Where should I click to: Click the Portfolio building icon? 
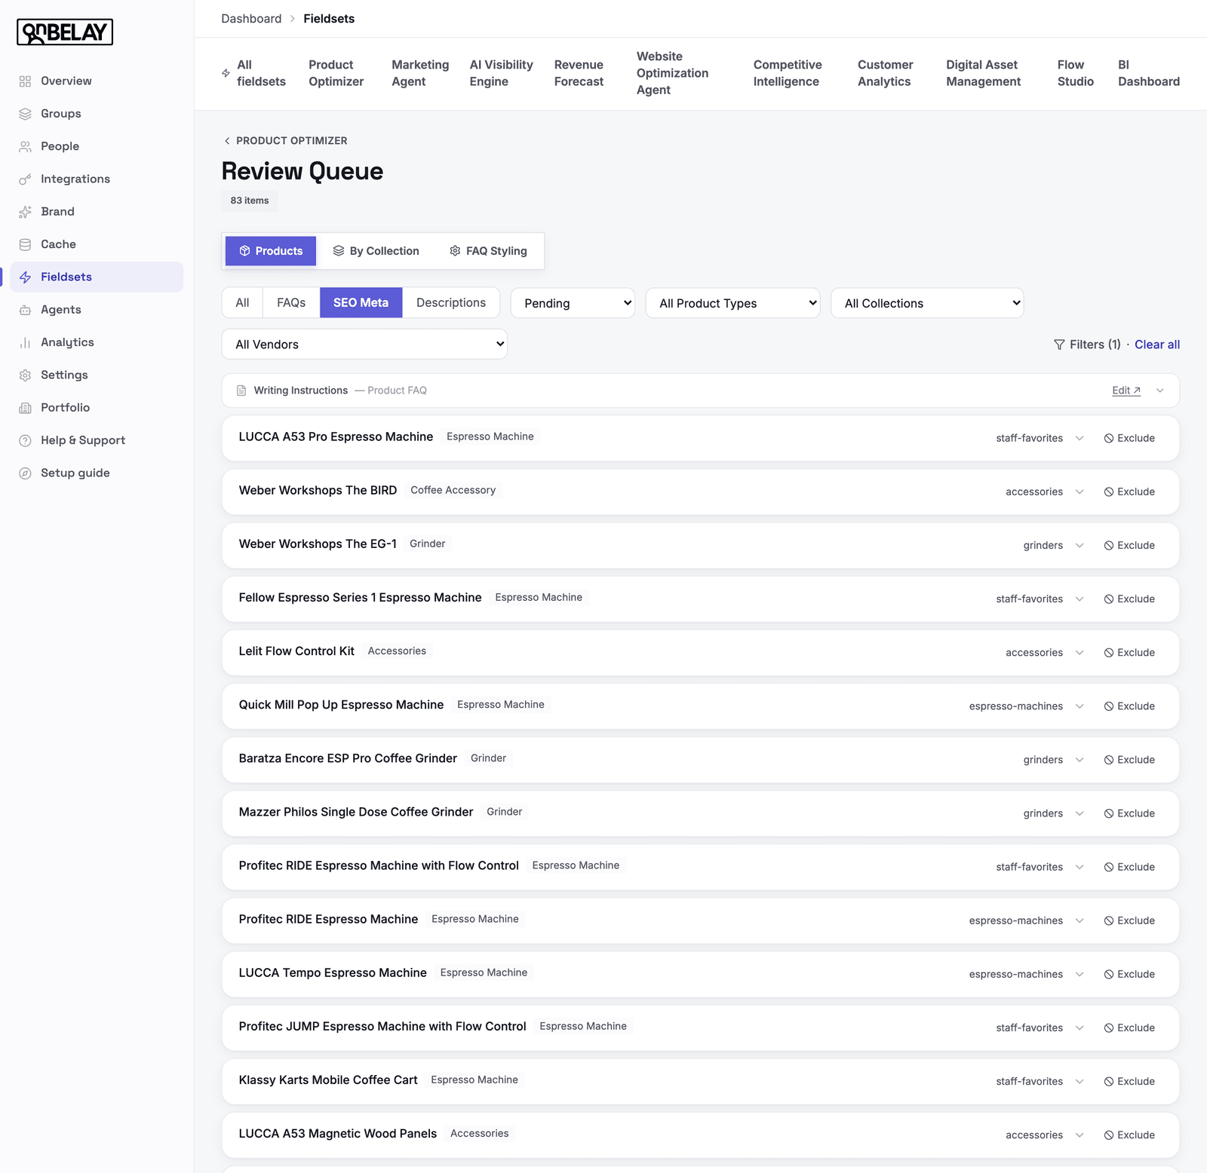pos(25,408)
